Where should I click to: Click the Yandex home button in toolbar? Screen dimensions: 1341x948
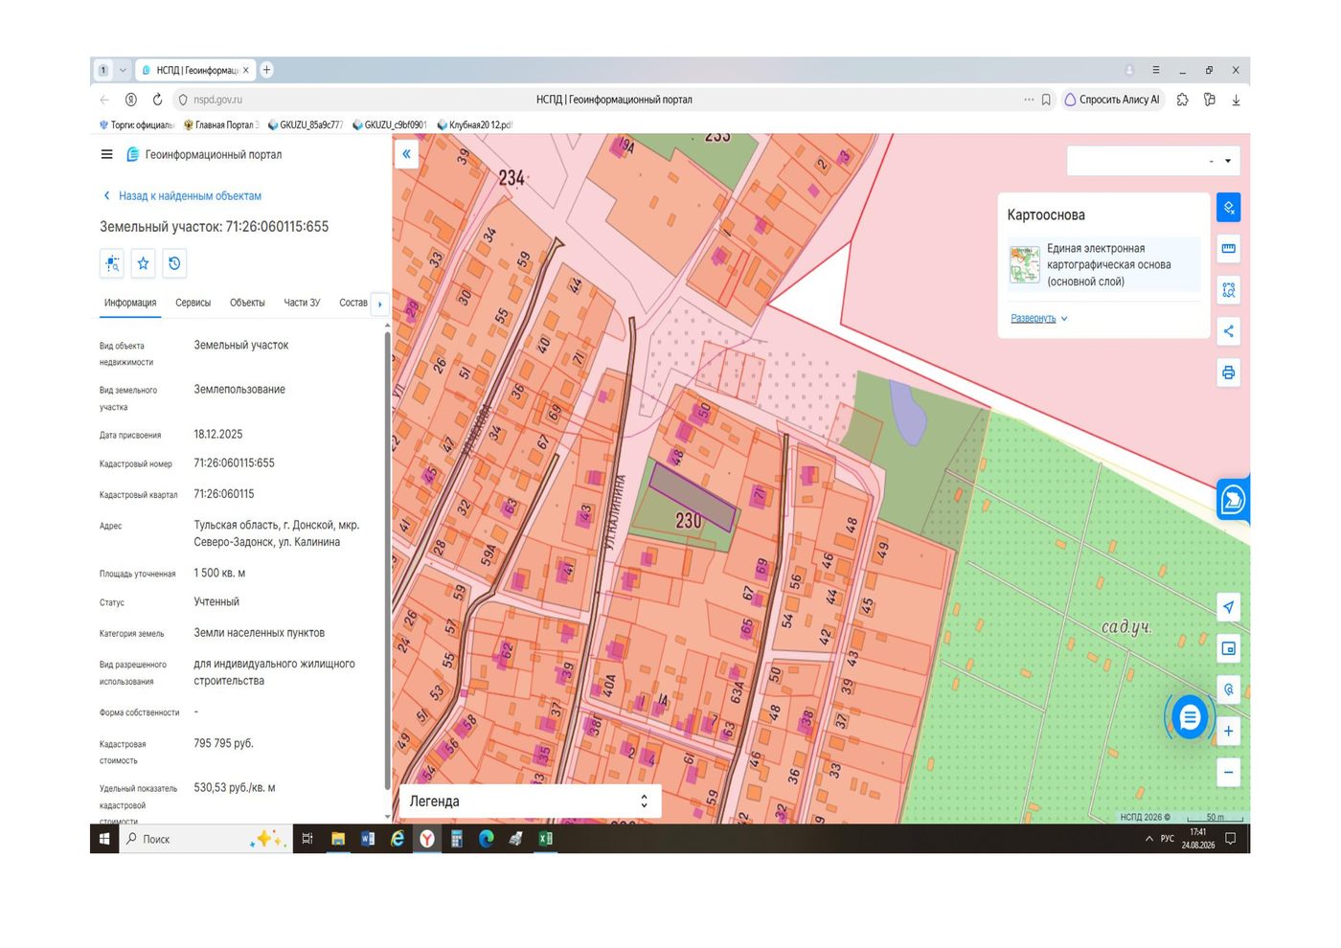click(x=131, y=100)
